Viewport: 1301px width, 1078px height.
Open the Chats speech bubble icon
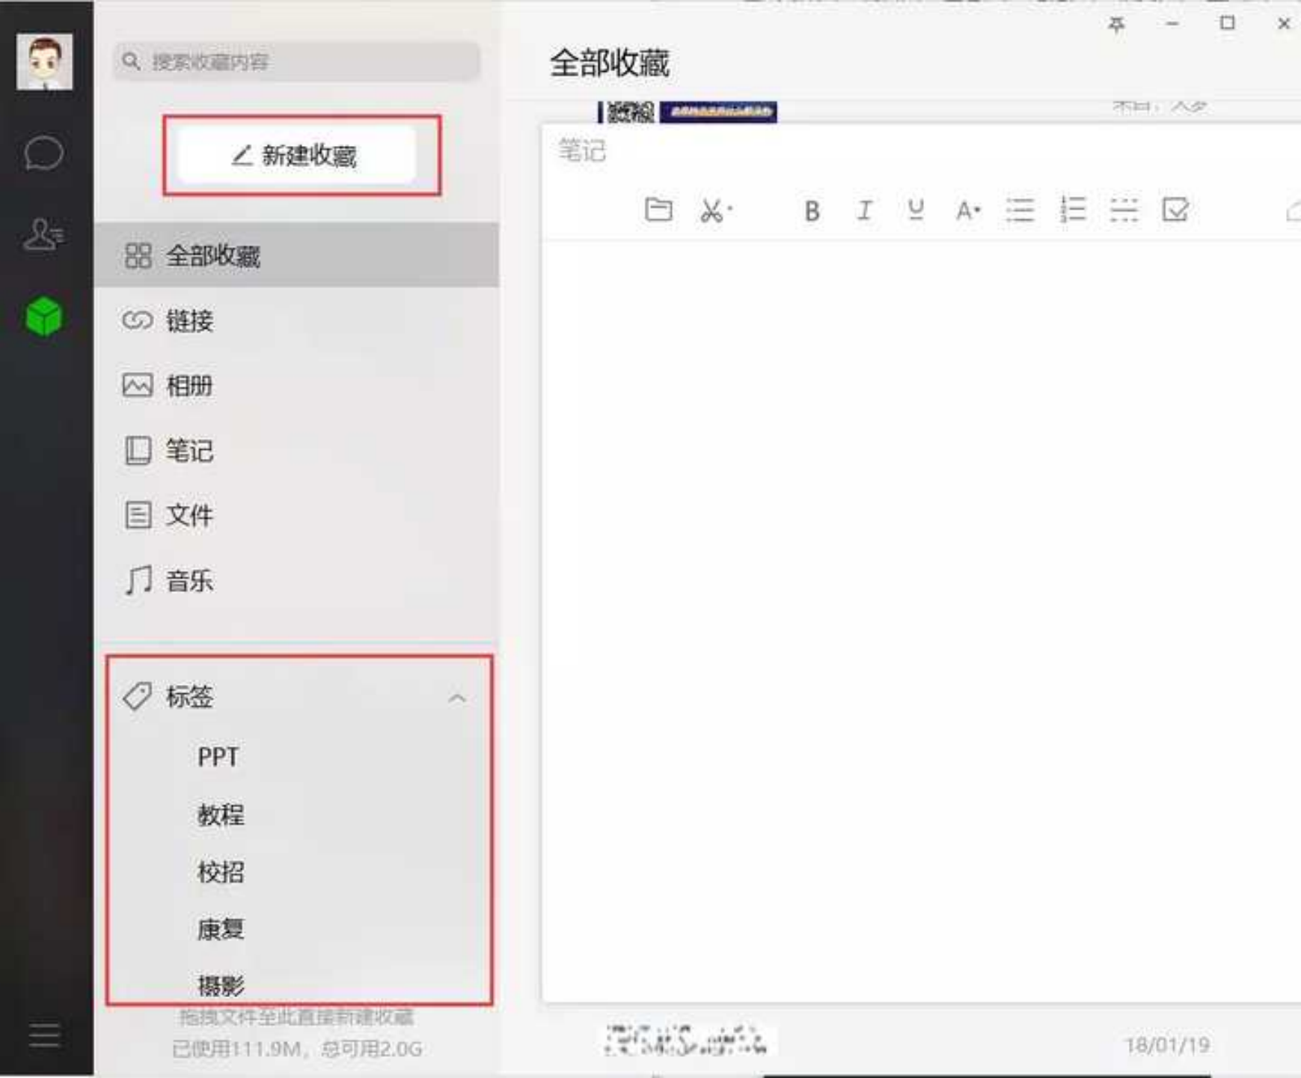coord(44,153)
